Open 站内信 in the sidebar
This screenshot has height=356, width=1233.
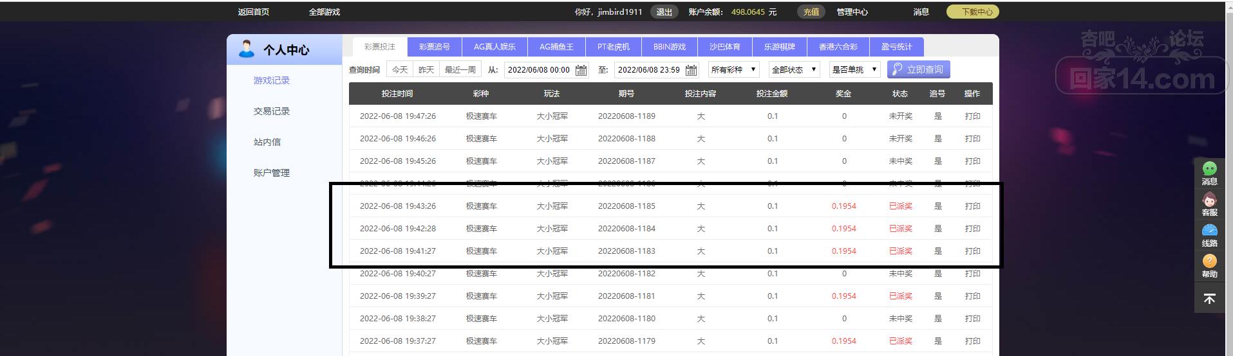coord(267,142)
